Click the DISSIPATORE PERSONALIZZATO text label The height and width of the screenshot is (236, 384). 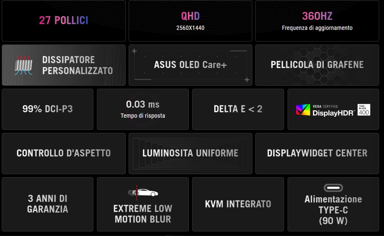tap(77, 65)
